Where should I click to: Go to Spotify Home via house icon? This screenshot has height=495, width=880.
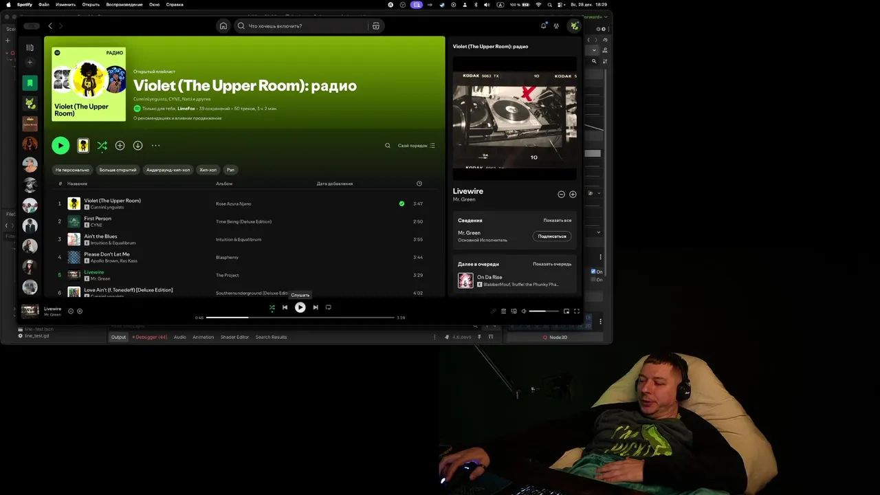223,26
